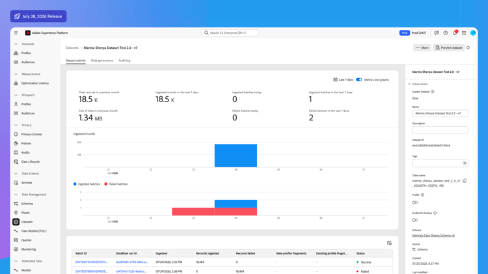Click info icon next to Profile label
488x274 pixels.
coord(423,195)
